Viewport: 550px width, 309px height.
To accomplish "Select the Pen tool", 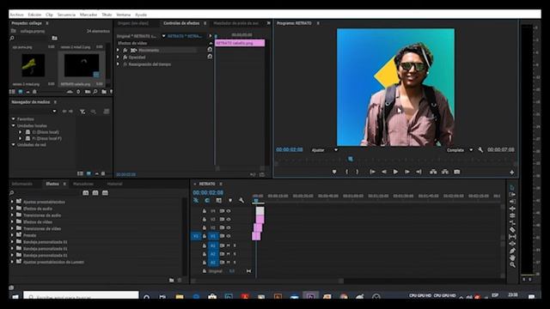I will coord(512,251).
